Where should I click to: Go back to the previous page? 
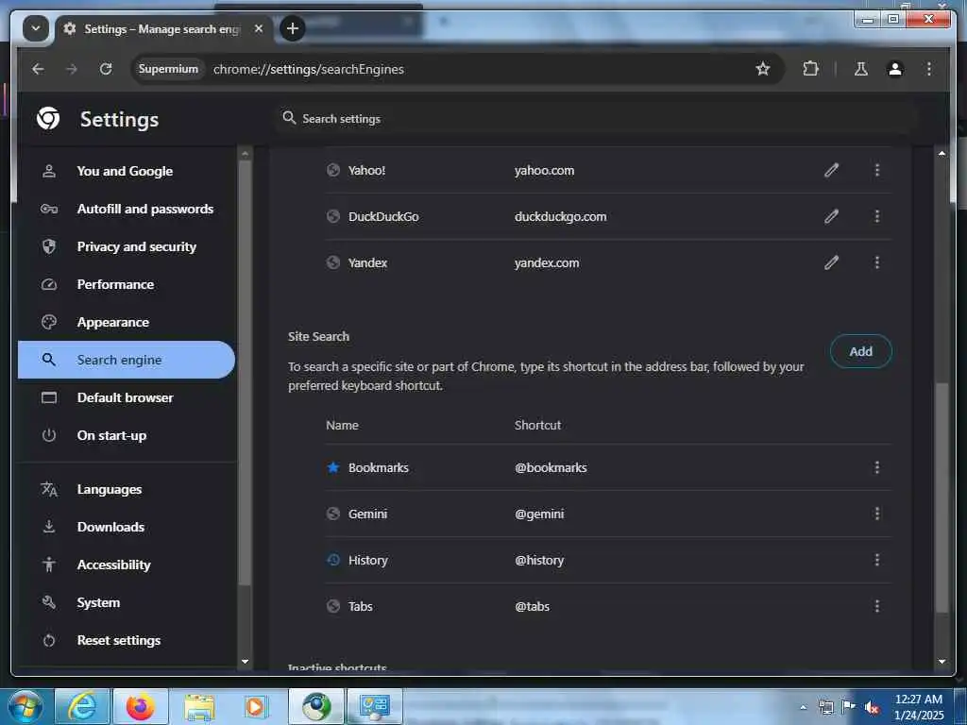(38, 69)
